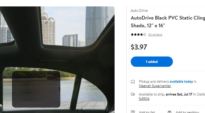The width and height of the screenshot is (205, 113).
Task: Click the Add to list label
Action: (147, 112)
